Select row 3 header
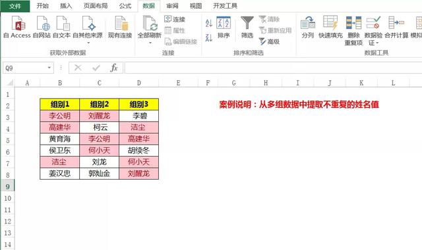This screenshot has height=250, width=422. click(x=7, y=117)
